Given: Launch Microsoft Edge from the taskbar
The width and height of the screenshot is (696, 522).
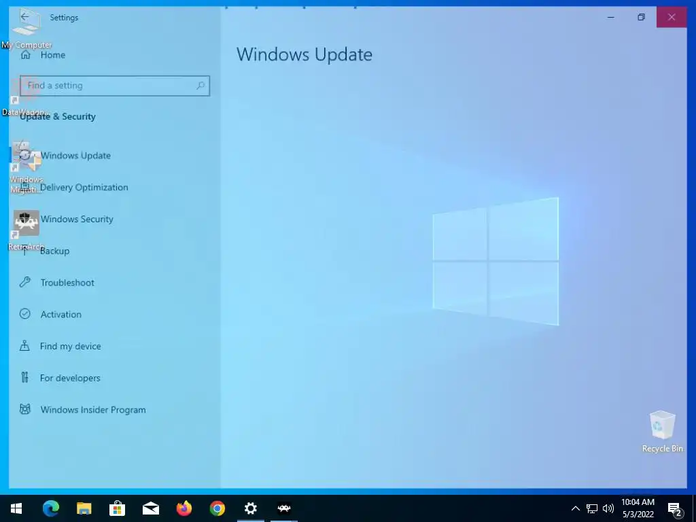Looking at the screenshot, I should (50, 508).
